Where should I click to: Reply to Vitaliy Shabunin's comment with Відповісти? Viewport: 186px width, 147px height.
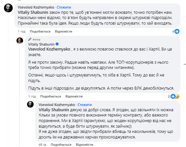(x=74, y=96)
